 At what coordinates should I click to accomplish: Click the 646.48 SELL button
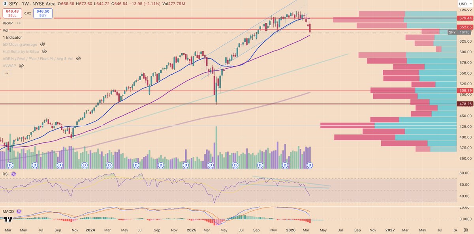[12, 13]
